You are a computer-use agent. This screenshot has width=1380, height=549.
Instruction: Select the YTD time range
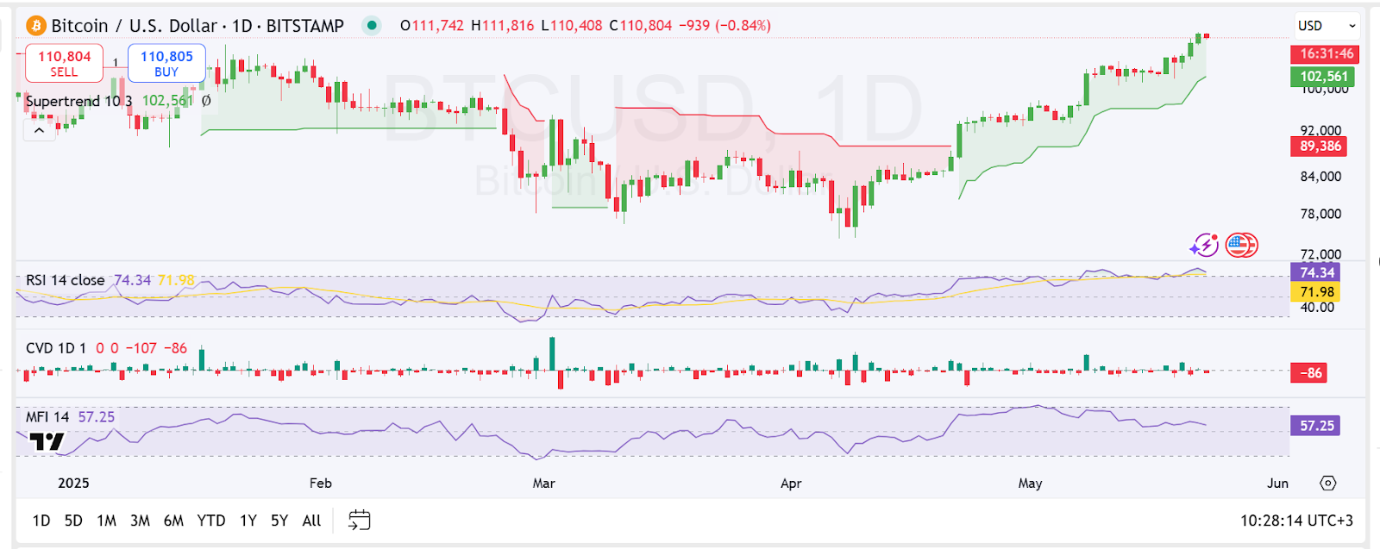coord(210,521)
